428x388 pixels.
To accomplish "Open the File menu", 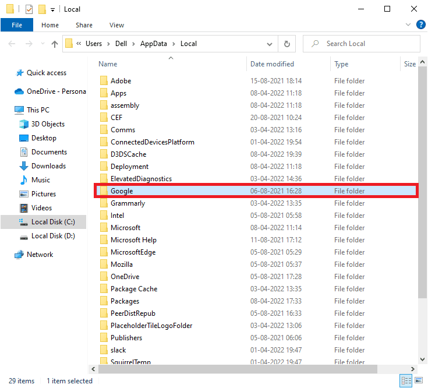I will (17, 25).
